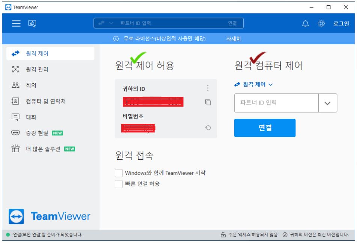Open the 대화 sidebar item
Viewport: 357px width, 243px height.
[x=50, y=117]
